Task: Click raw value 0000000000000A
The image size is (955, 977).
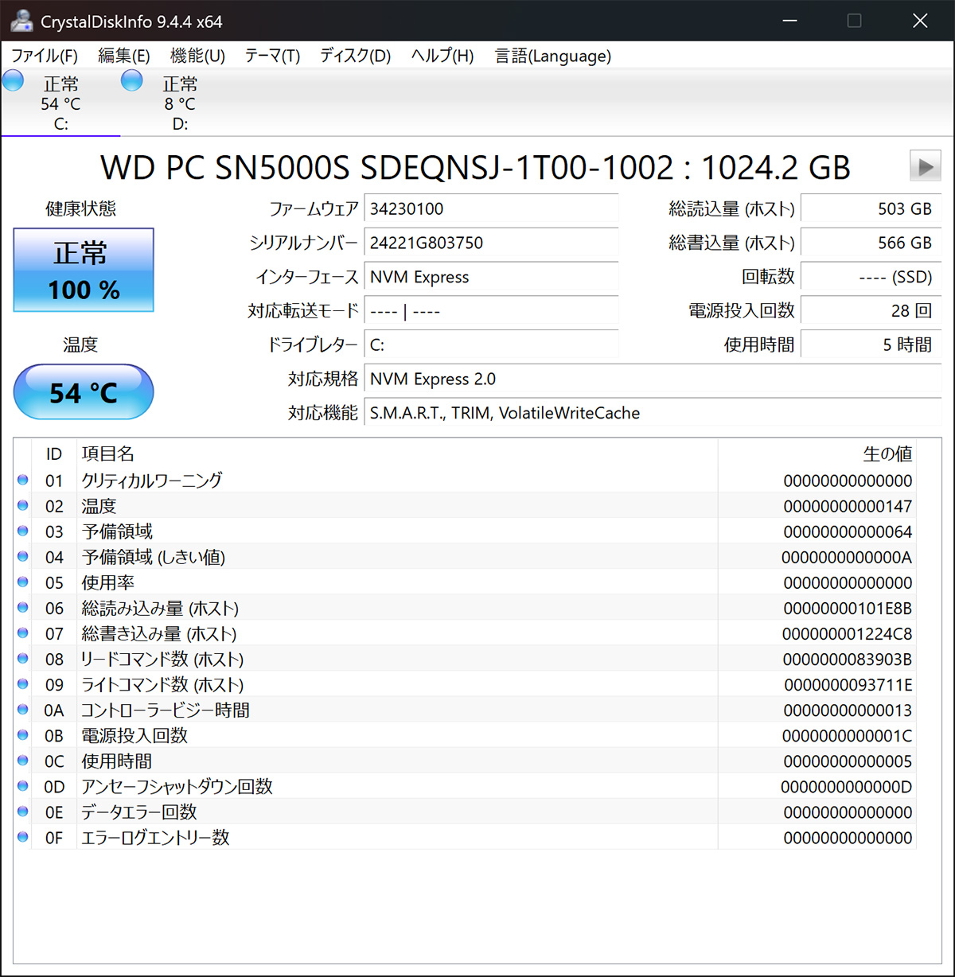Action: click(x=847, y=557)
